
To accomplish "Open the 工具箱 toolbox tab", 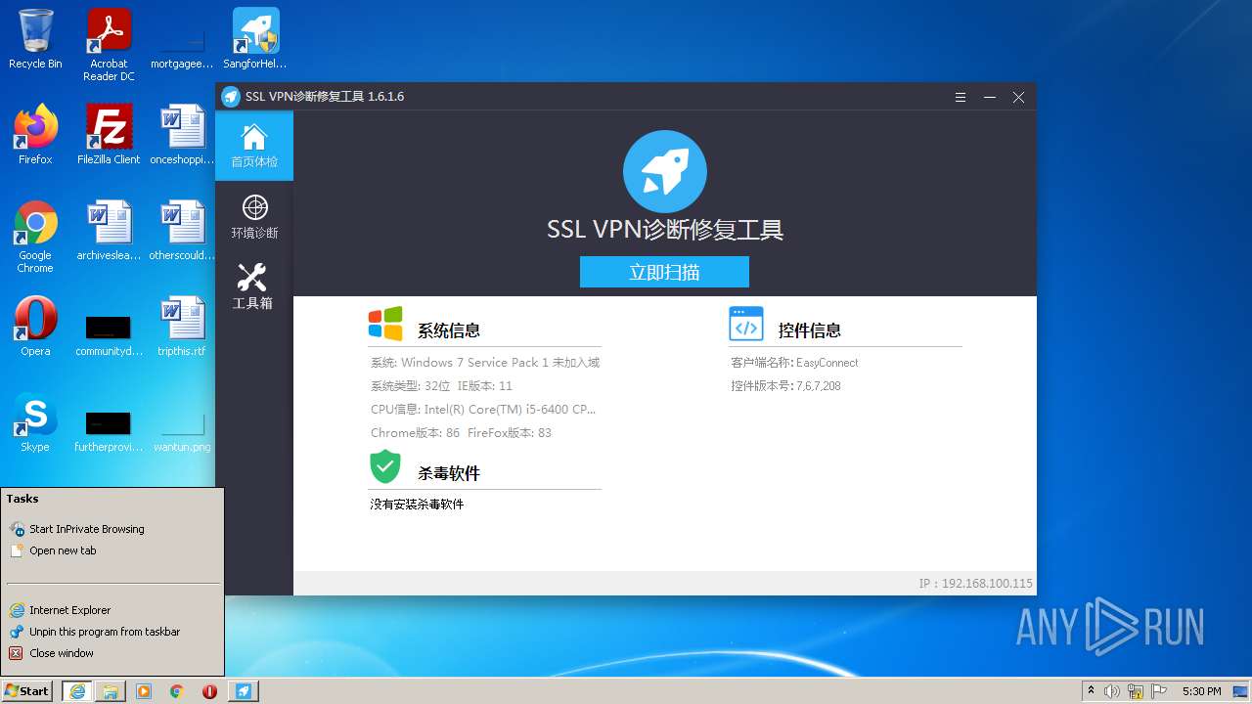I will tap(254, 286).
